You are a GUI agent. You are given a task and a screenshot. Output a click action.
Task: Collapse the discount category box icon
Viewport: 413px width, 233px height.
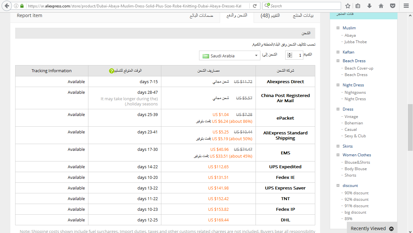tap(338, 186)
